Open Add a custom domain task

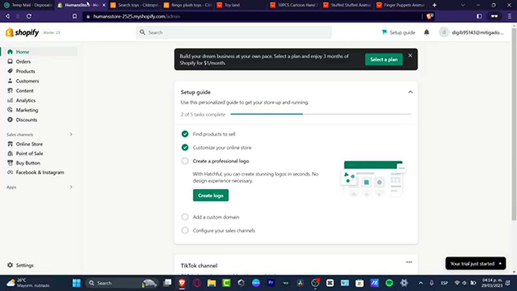click(216, 217)
